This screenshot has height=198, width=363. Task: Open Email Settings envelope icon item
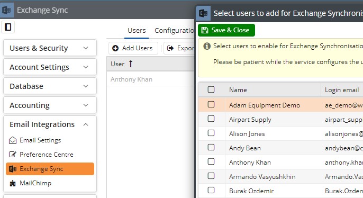point(13,140)
